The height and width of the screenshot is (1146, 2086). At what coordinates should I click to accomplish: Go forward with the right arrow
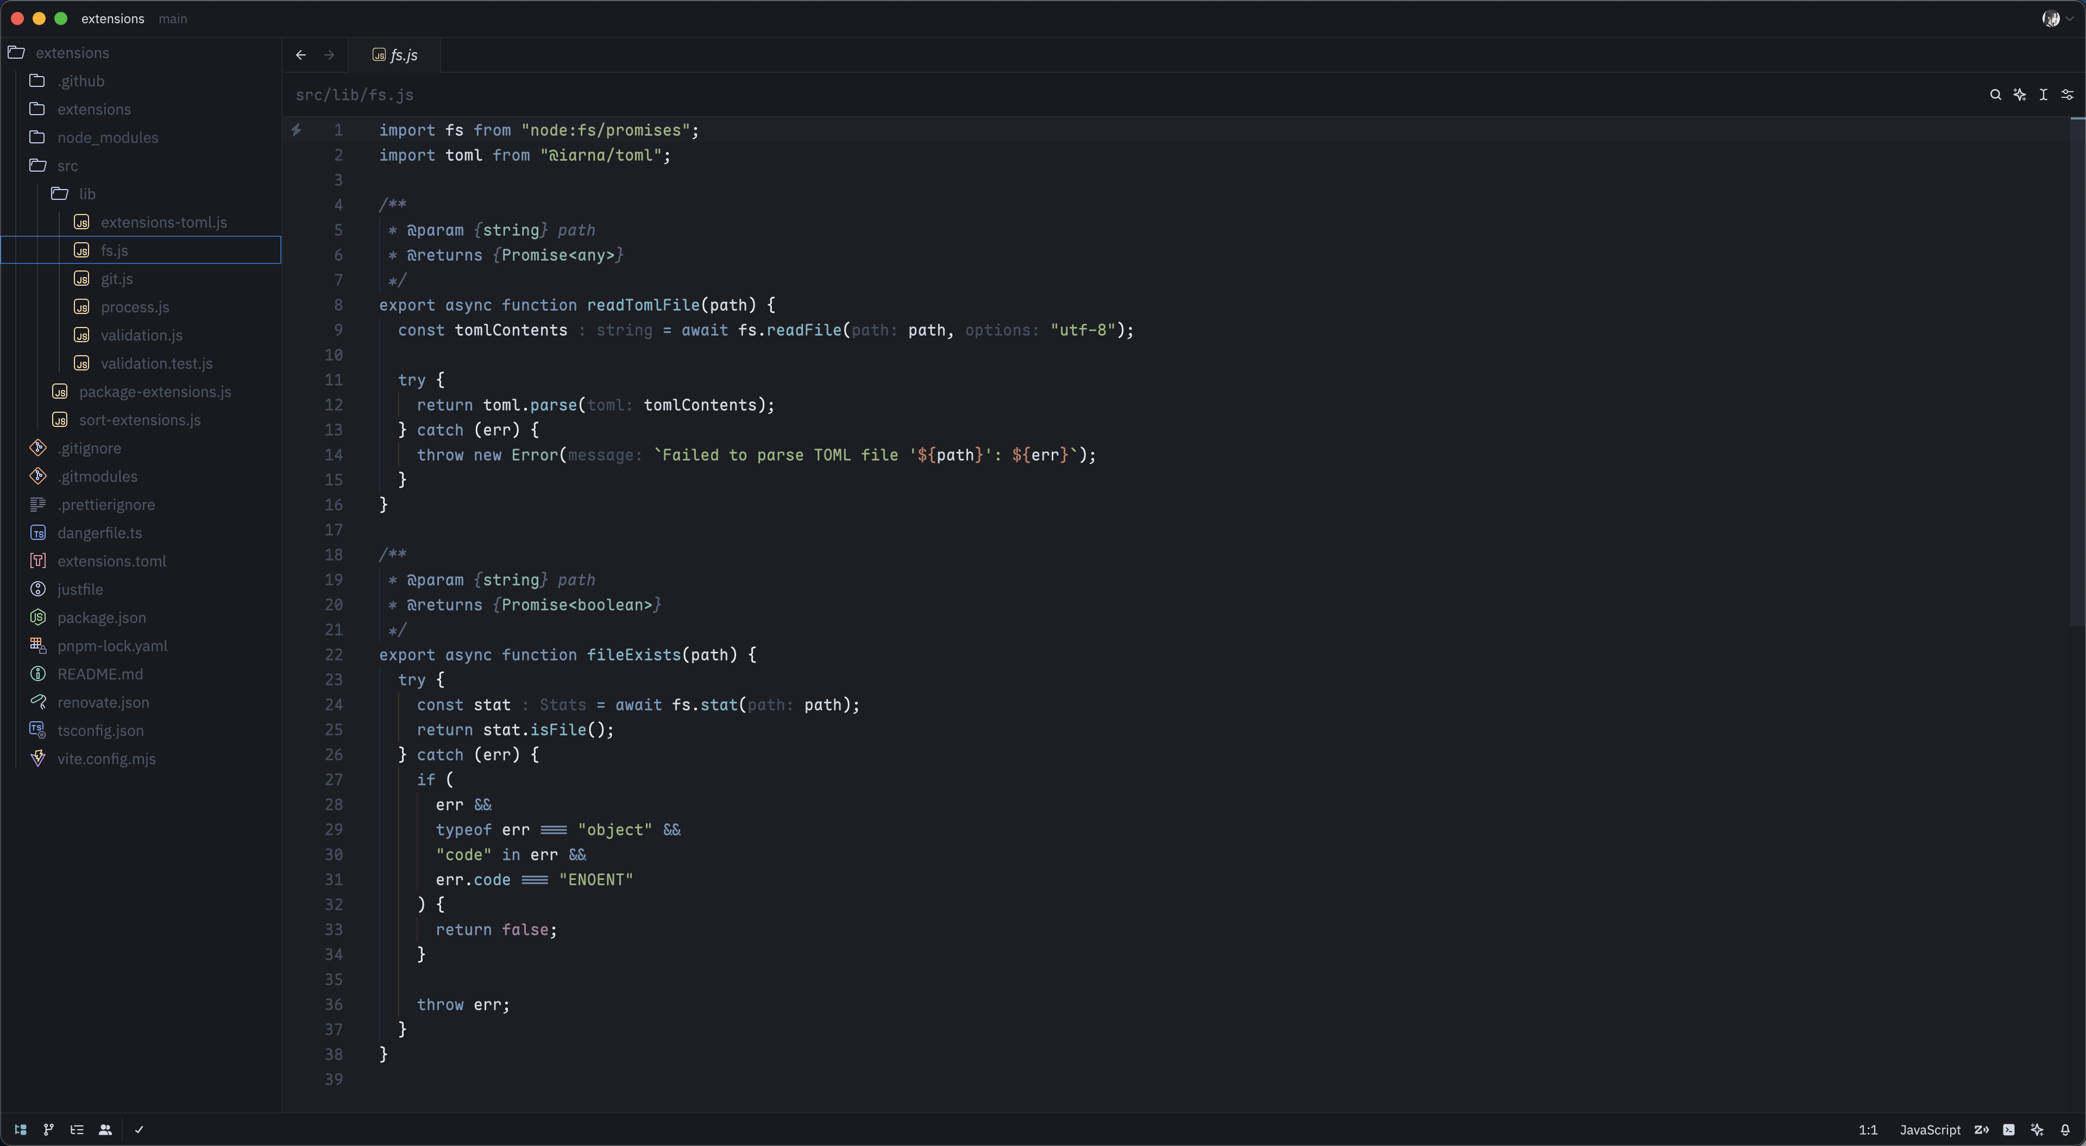[329, 55]
